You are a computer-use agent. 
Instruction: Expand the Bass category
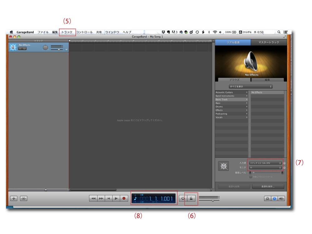click(232, 103)
